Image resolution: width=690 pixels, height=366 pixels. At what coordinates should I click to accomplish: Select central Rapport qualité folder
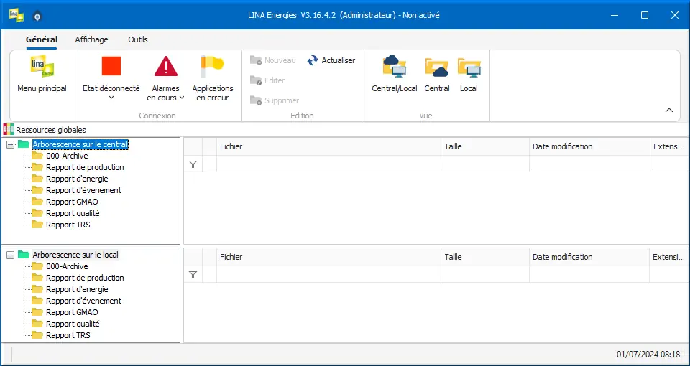tap(73, 213)
